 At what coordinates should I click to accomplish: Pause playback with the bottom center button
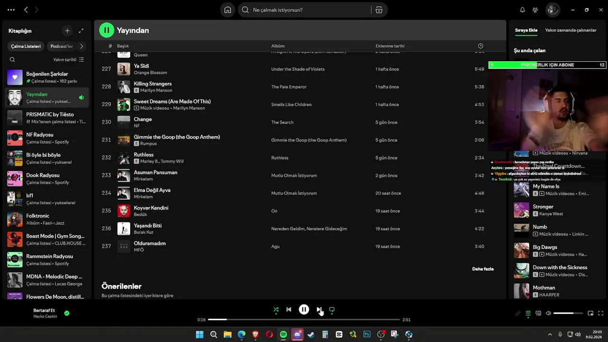304,310
